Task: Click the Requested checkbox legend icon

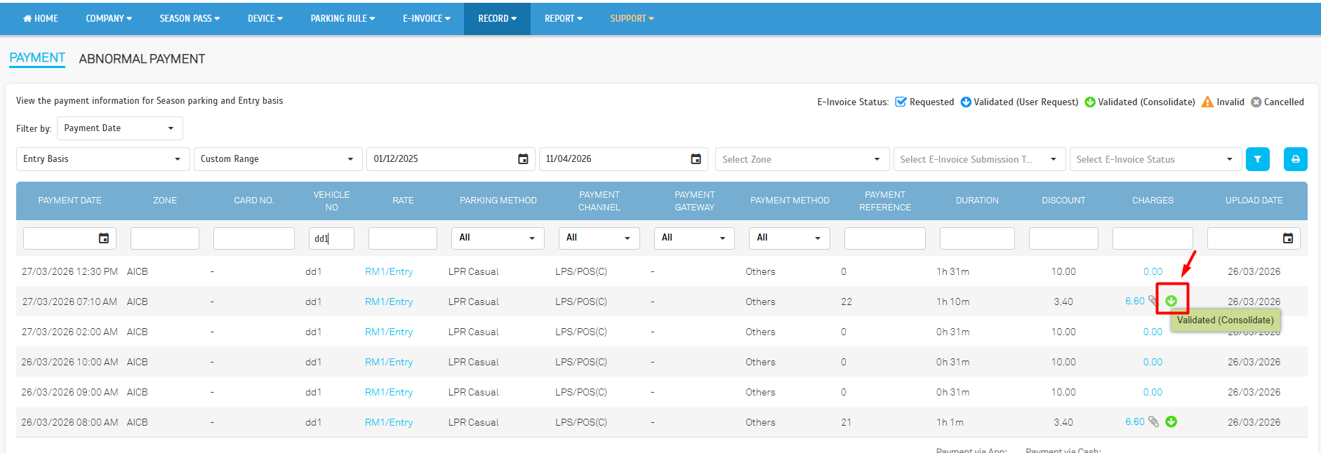Action: [901, 102]
